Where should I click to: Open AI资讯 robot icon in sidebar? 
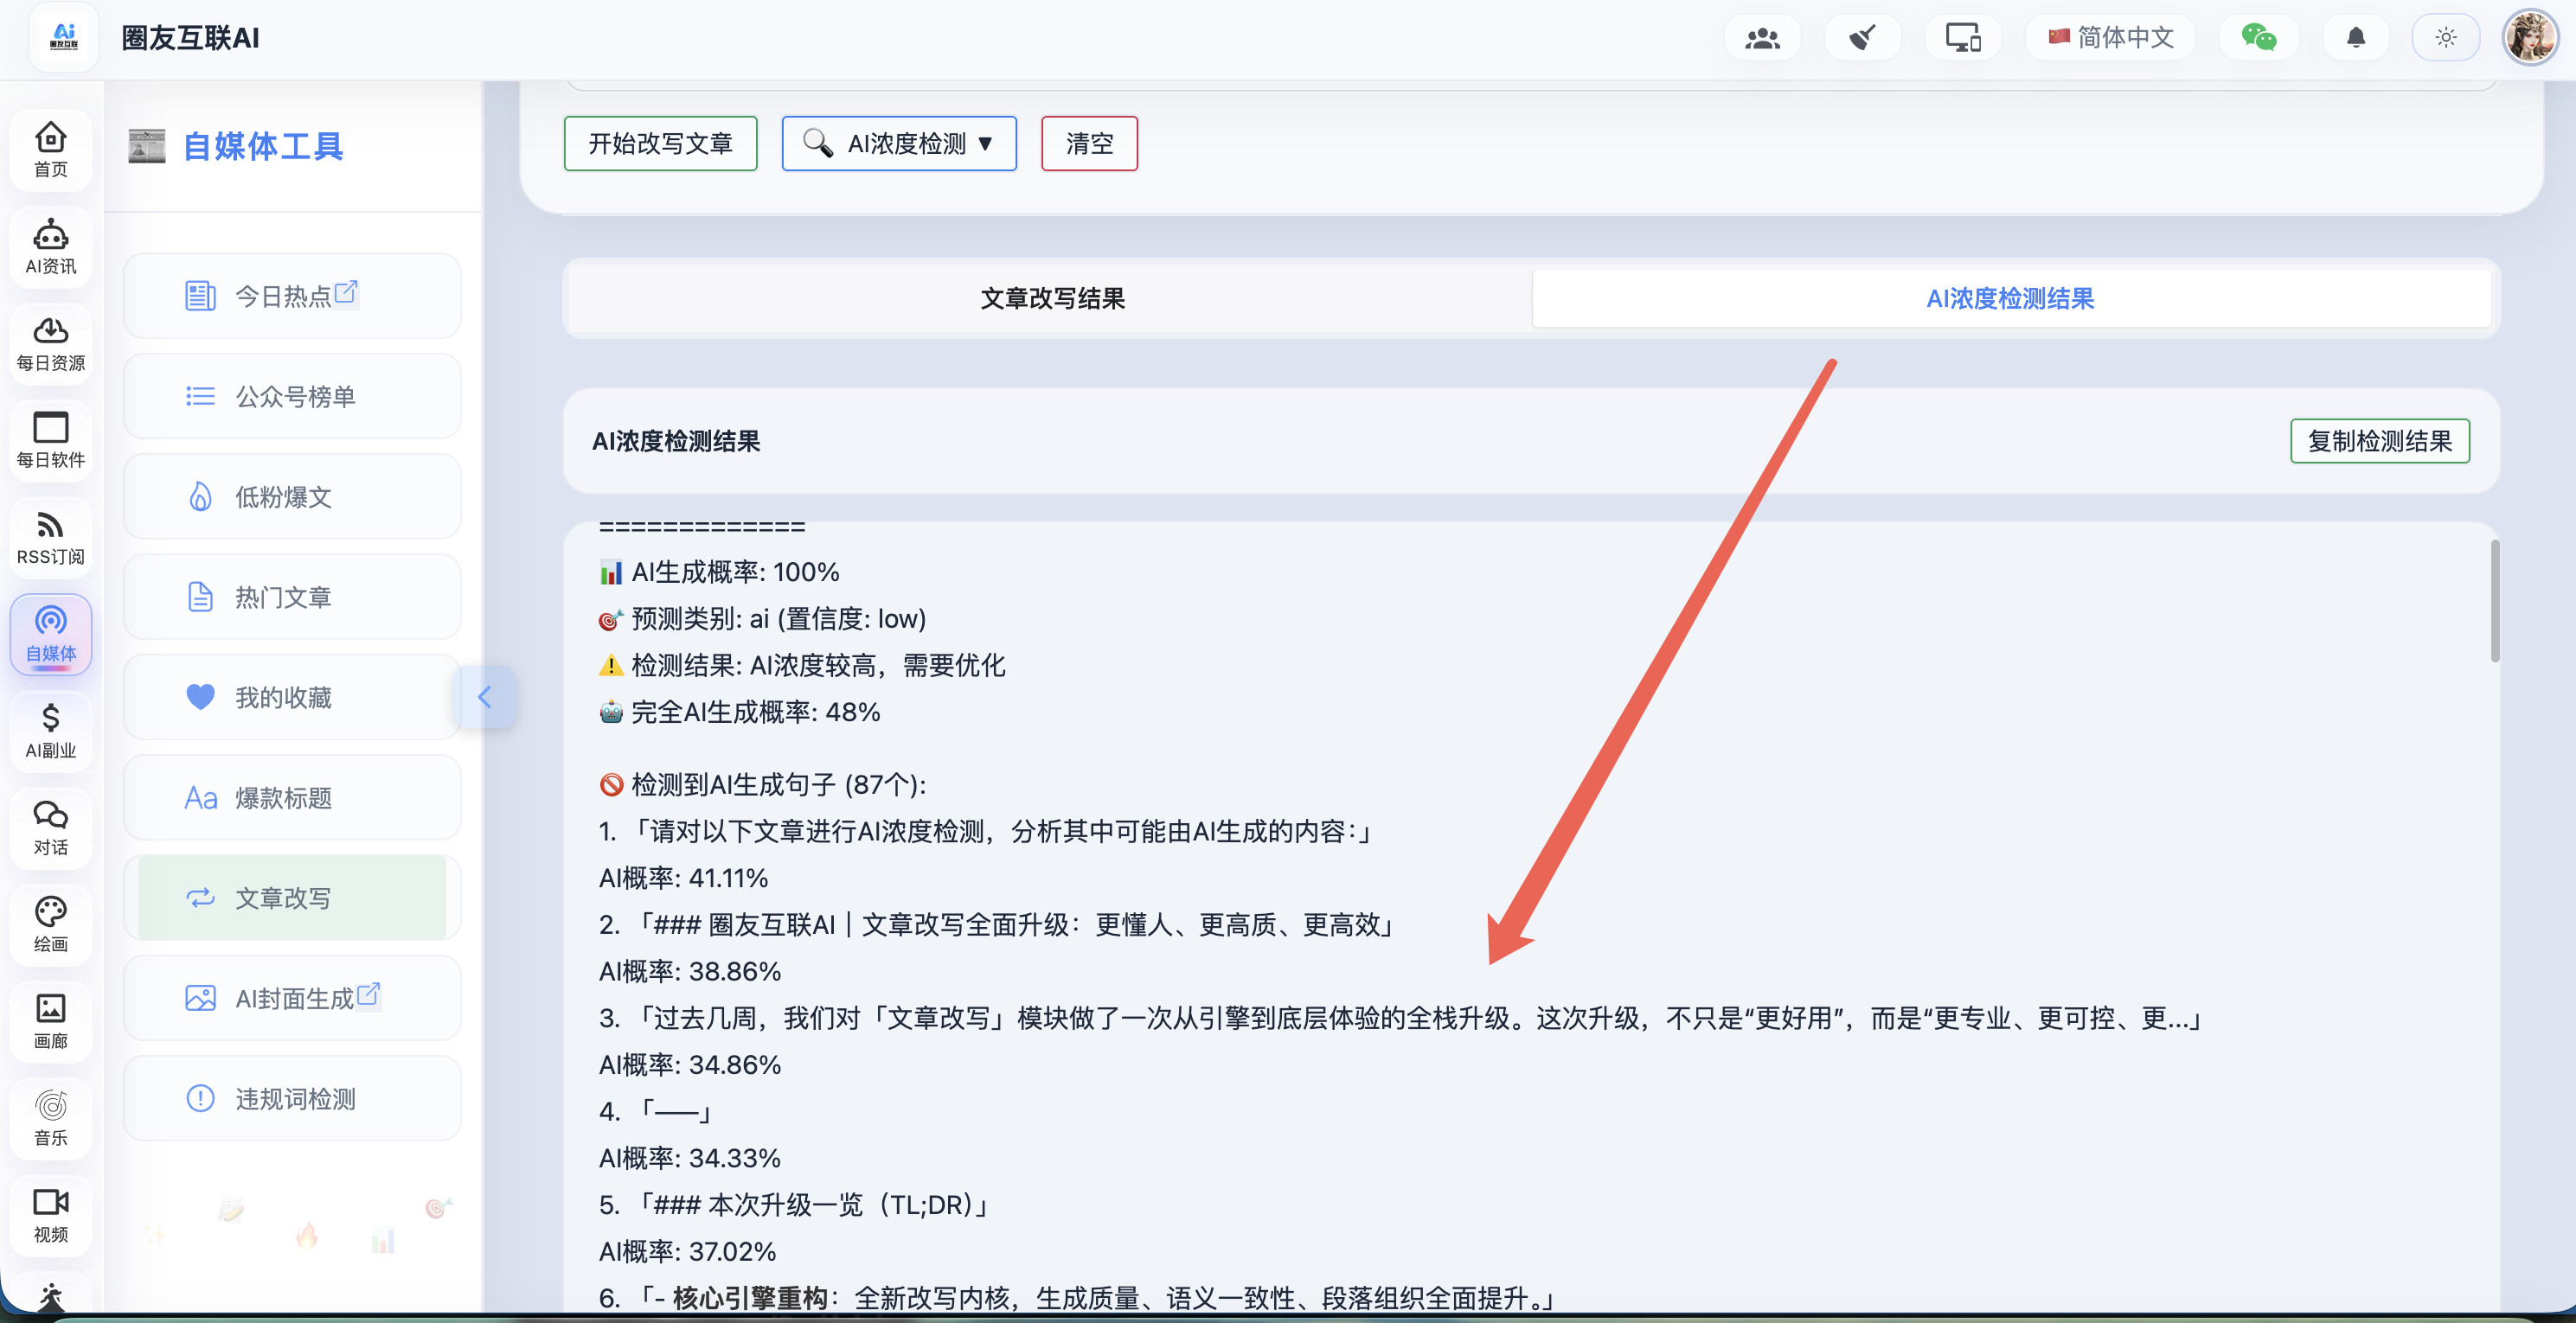click(50, 246)
